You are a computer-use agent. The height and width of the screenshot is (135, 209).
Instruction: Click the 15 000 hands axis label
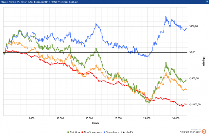pyautogui.click(x=89, y=118)
